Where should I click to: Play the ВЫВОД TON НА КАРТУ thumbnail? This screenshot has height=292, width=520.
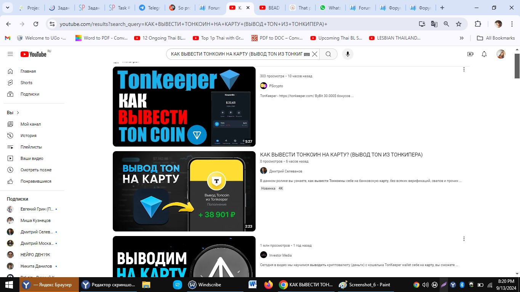[x=184, y=191]
